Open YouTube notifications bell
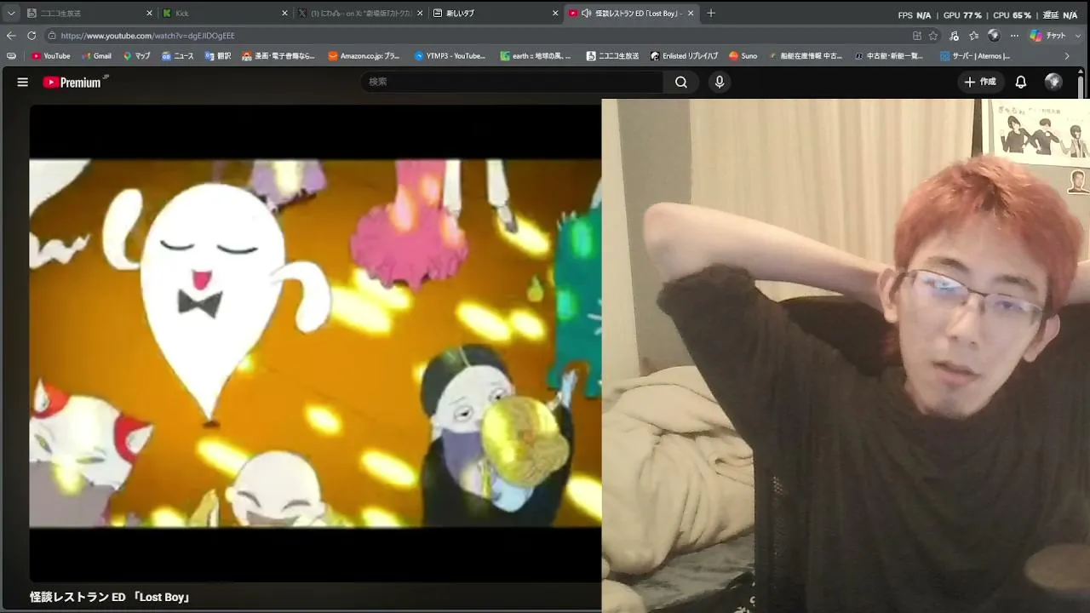 1021,82
